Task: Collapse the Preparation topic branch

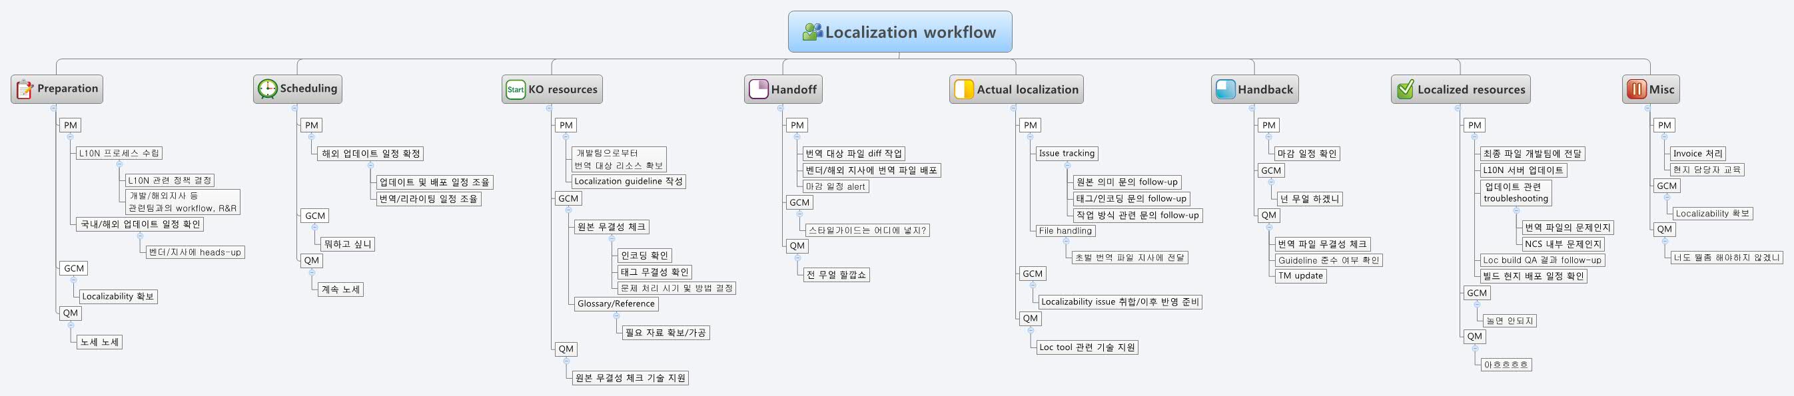Action: [x=53, y=108]
